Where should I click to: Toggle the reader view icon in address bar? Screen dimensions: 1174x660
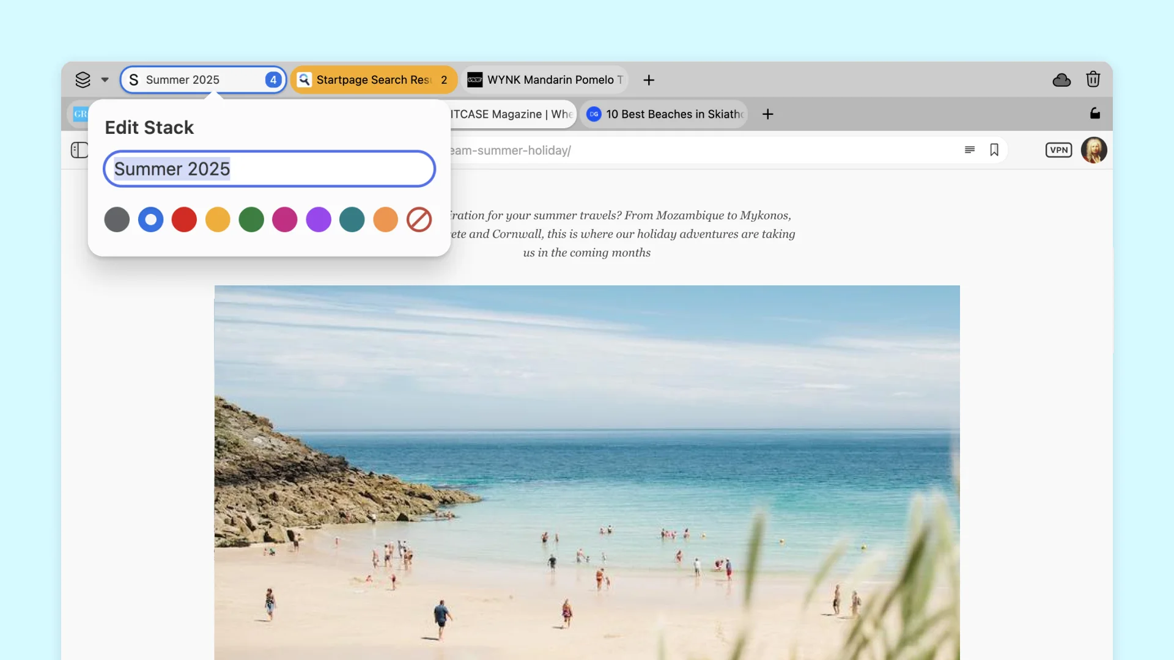[969, 150]
